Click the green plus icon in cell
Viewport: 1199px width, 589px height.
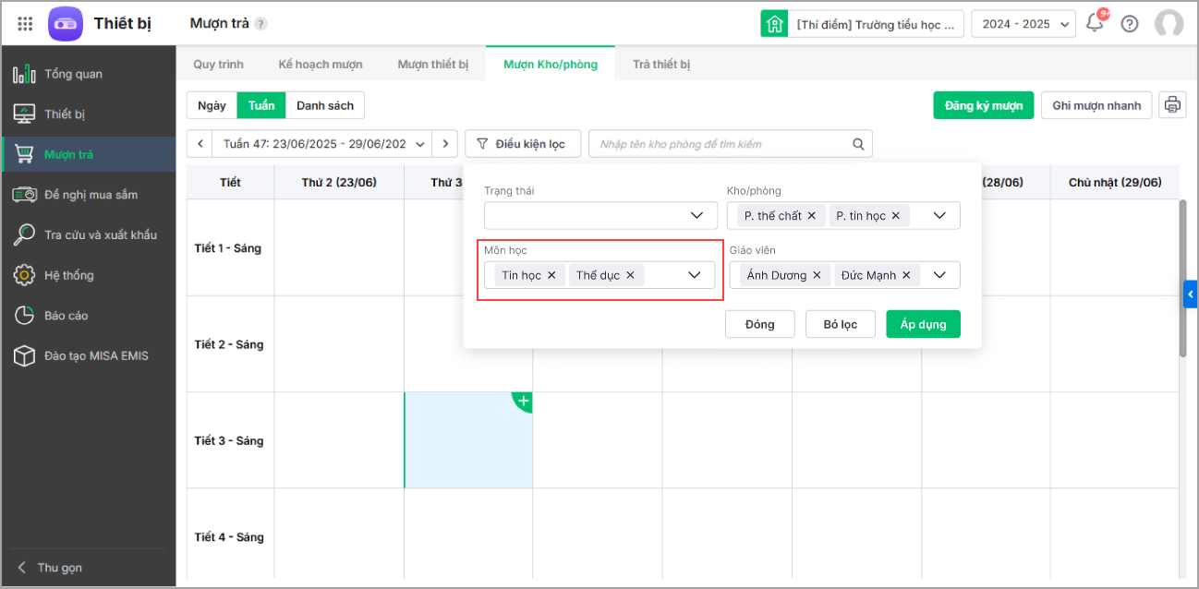pos(523,402)
